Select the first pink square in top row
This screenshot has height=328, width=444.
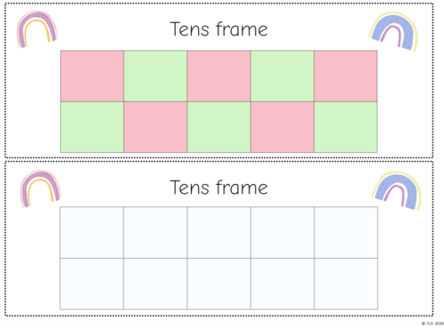pyautogui.click(x=92, y=76)
